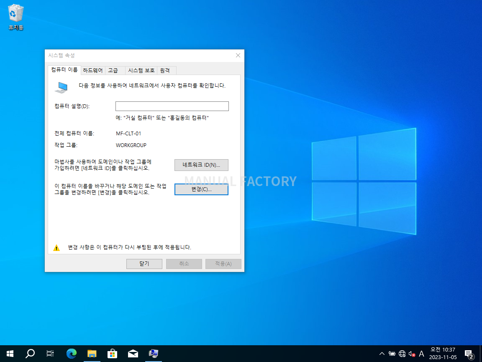Open the Recycle Bin desktop icon
The width and height of the screenshot is (482, 362).
(15, 18)
